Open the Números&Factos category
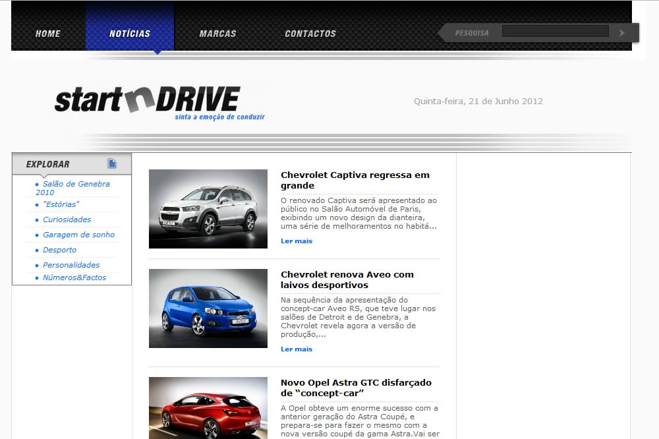659x439 pixels. pyautogui.click(x=74, y=278)
